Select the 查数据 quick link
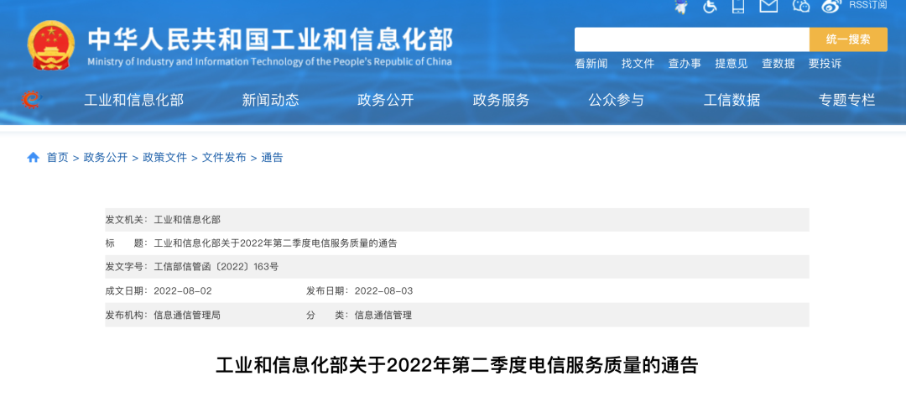Screen dimensions: 906x402 click(778, 64)
